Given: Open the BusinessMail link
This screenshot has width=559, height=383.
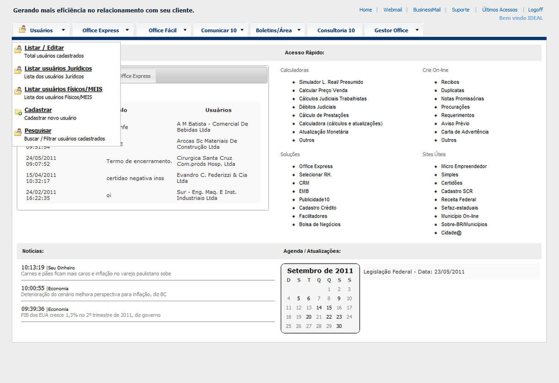Looking at the screenshot, I should (427, 10).
